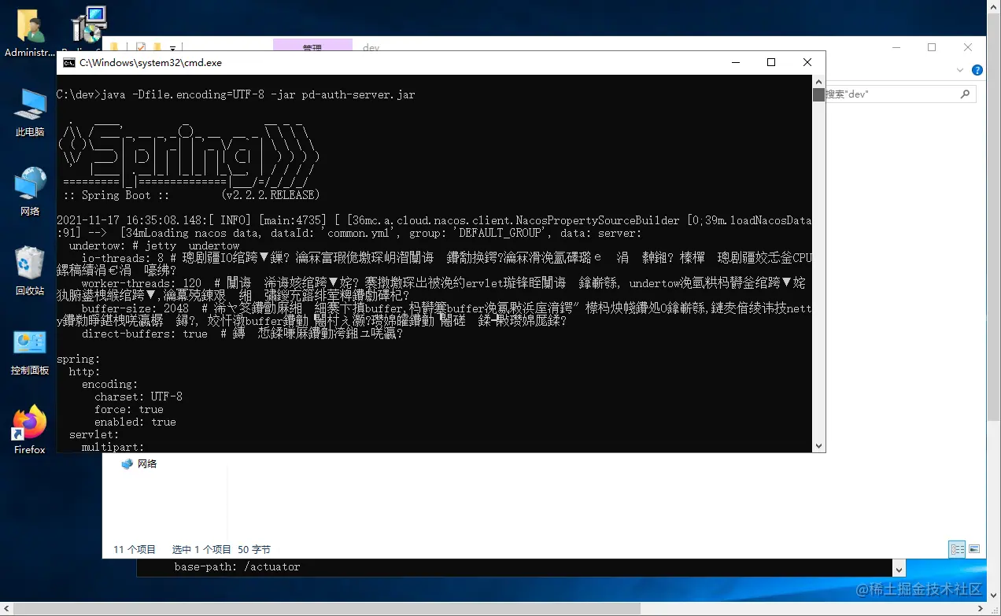The height and width of the screenshot is (616, 1001).
Task: Click the "11 个项目" status bar text
Action: 135,550
